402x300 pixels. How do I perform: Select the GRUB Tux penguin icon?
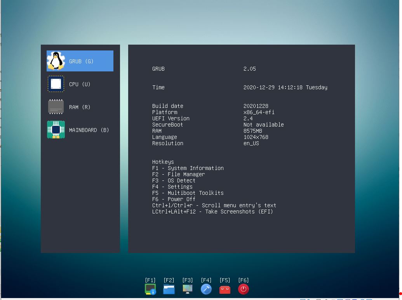(x=56, y=61)
